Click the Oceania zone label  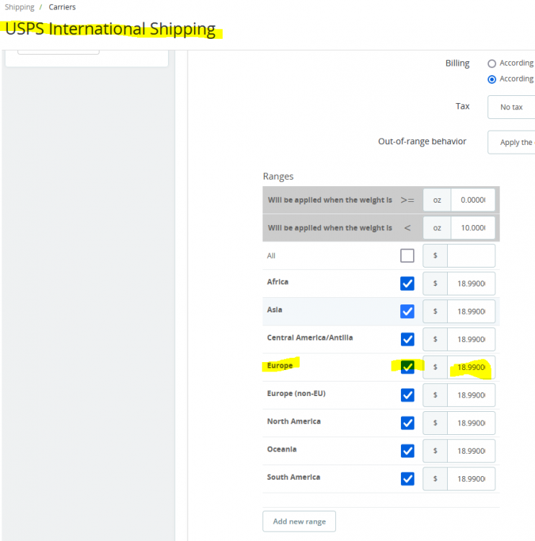click(282, 449)
